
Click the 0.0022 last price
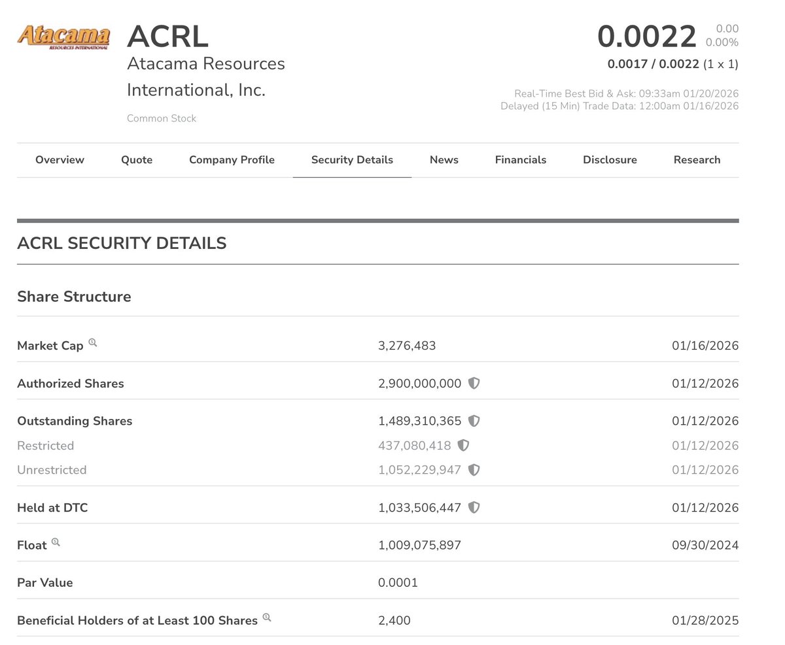pos(647,37)
